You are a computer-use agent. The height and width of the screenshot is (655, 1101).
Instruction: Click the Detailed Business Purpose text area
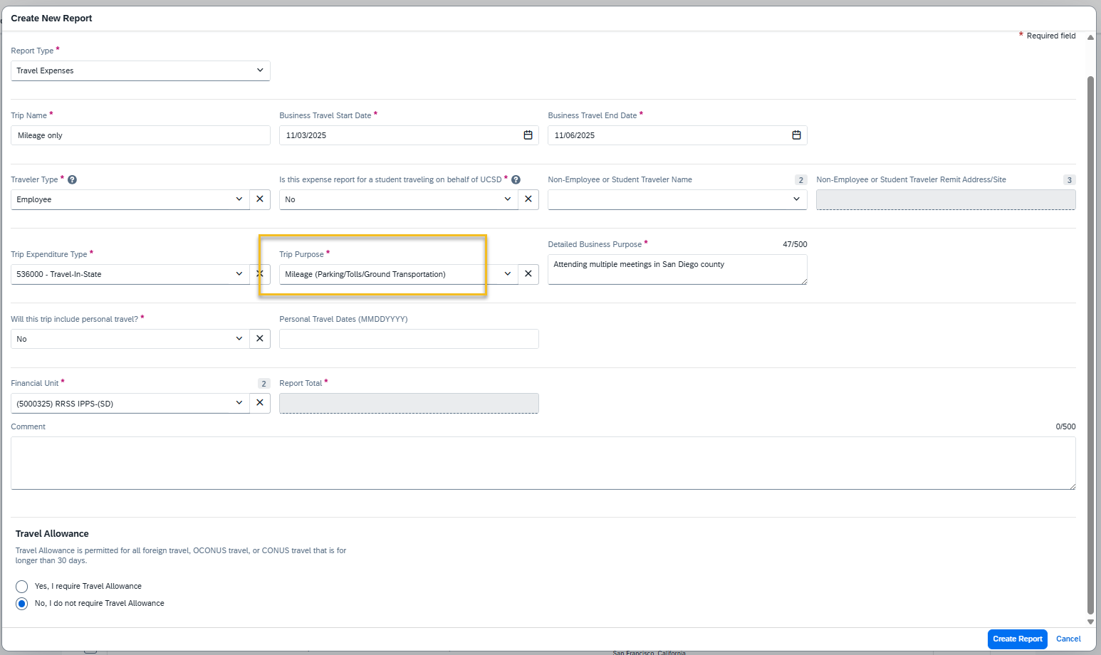pos(677,270)
